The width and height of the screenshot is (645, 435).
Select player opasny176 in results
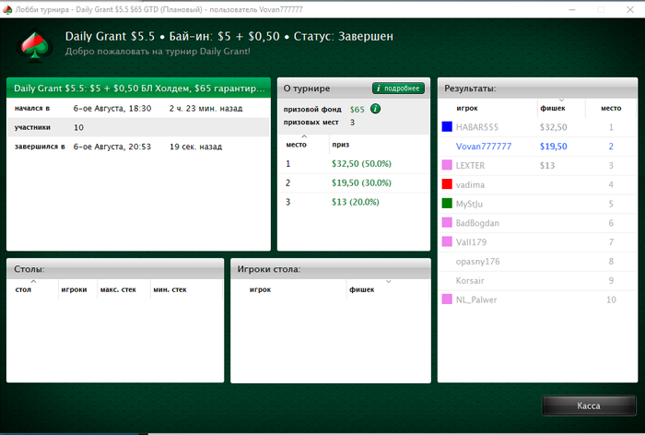[537, 262]
